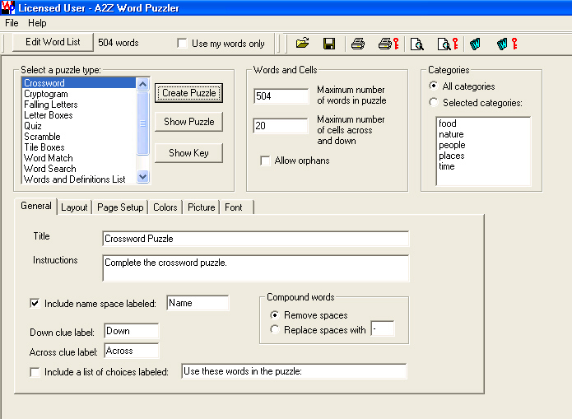Viewport: 572px width, 419px height.
Task: Open the Colors tab
Action: (165, 207)
